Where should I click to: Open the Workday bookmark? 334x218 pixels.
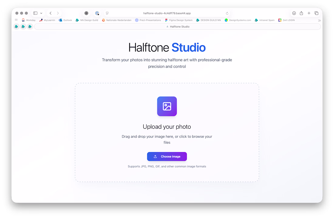point(29,20)
